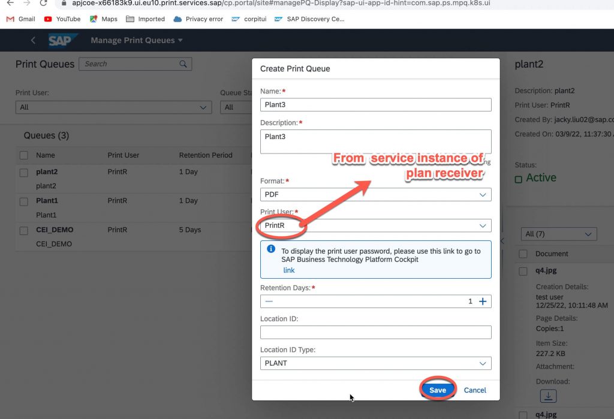Click Cancel in Create Print Queue dialog
The width and height of the screenshot is (614, 419).
pos(475,390)
